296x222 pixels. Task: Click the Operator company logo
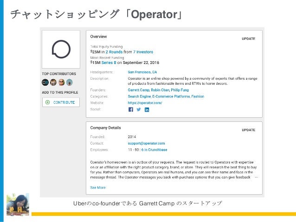tap(61, 50)
